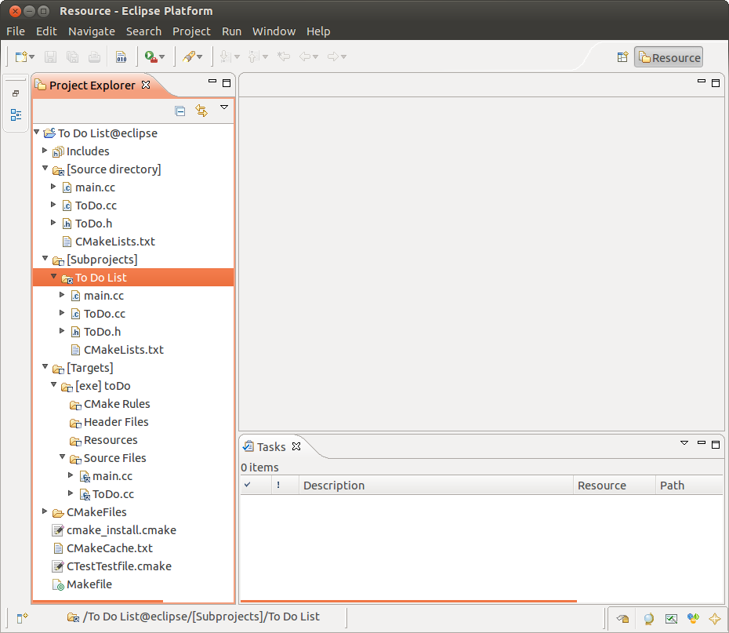Sort tasks by the Path column header

[x=689, y=485]
